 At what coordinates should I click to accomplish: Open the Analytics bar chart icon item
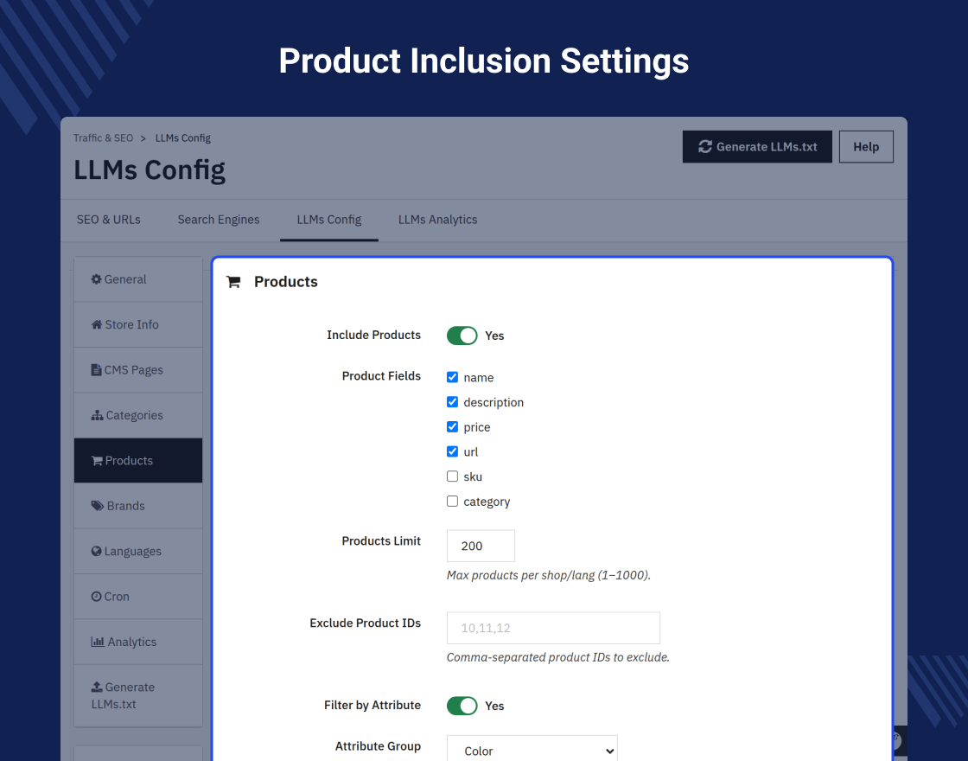click(138, 642)
